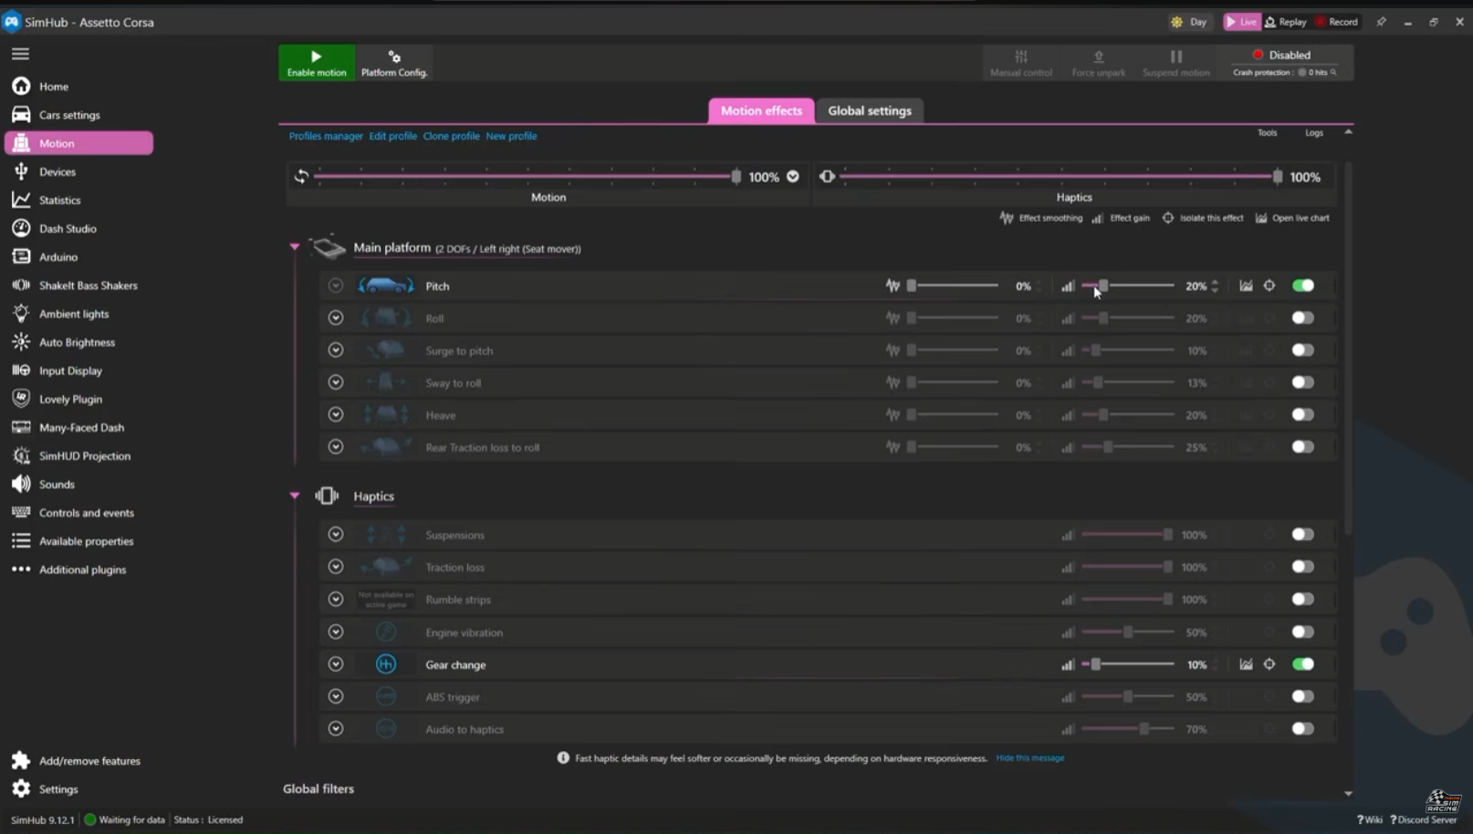1473x834 pixels.
Task: Open live chart for Pitch
Action: point(1246,286)
